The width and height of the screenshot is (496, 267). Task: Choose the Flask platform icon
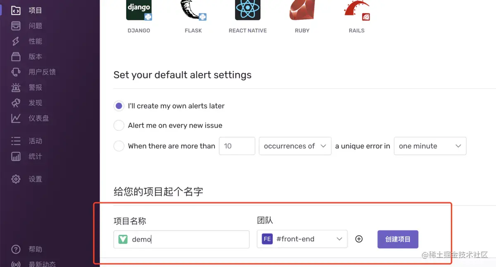coord(193,10)
